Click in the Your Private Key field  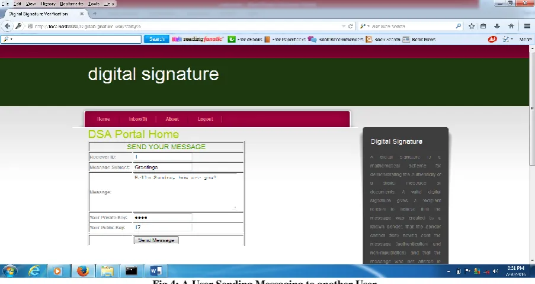coord(162,218)
